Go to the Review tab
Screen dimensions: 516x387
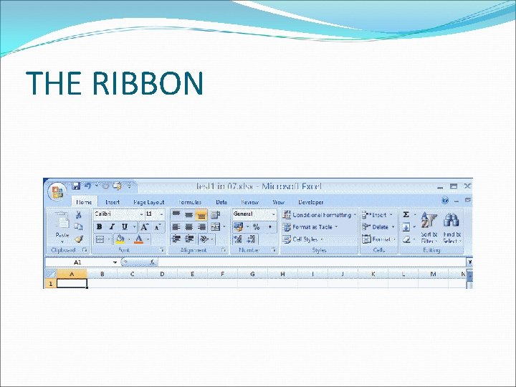[x=250, y=202]
